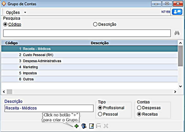Click the green plus icon to add group
The height and width of the screenshot is (132, 185).
click(76, 126)
